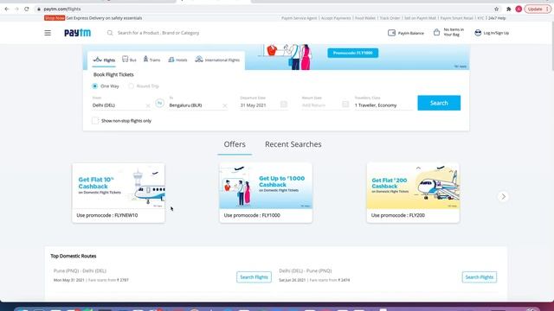Clear the To city Bengaluru field
Screen dimensions: 554x311
click(225, 105)
